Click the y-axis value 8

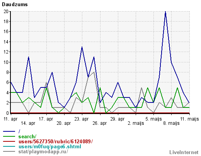(x=7, y=72)
